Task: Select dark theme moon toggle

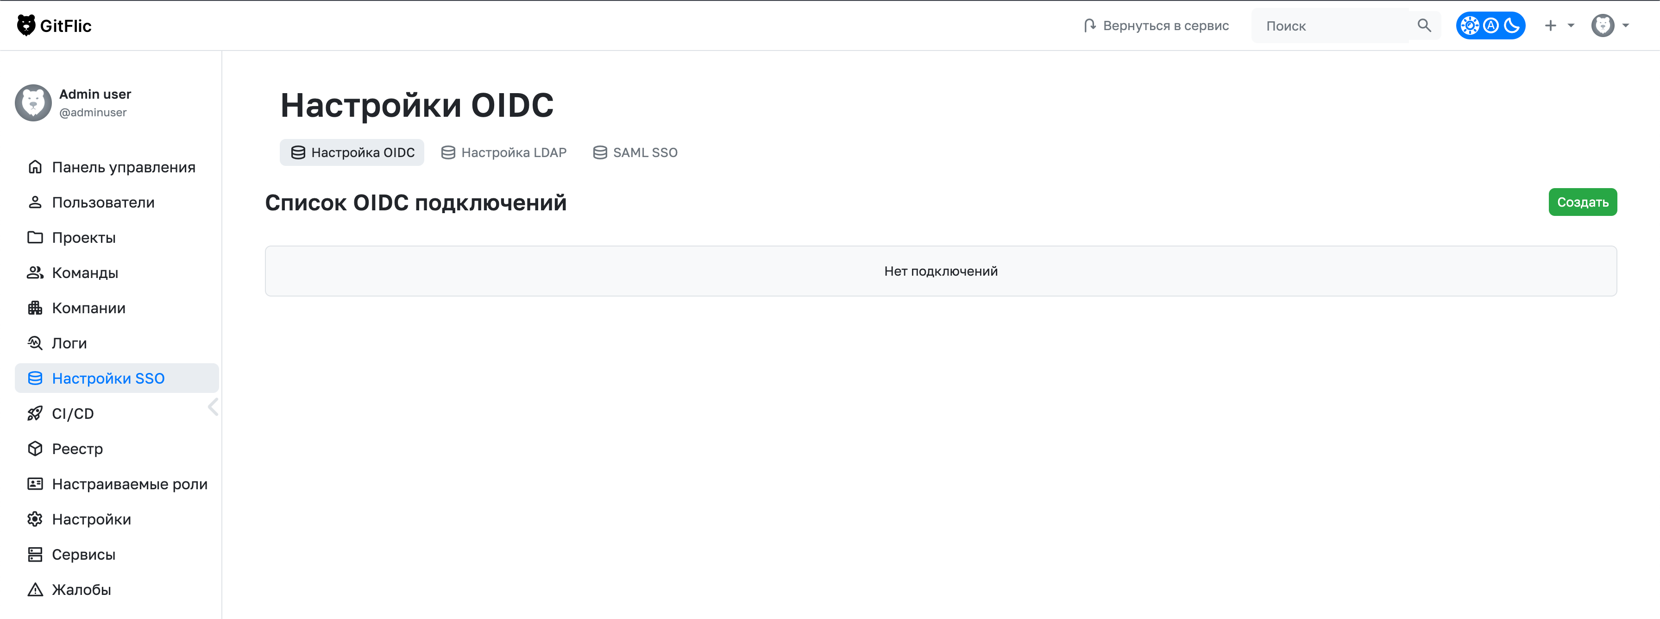Action: tap(1512, 26)
